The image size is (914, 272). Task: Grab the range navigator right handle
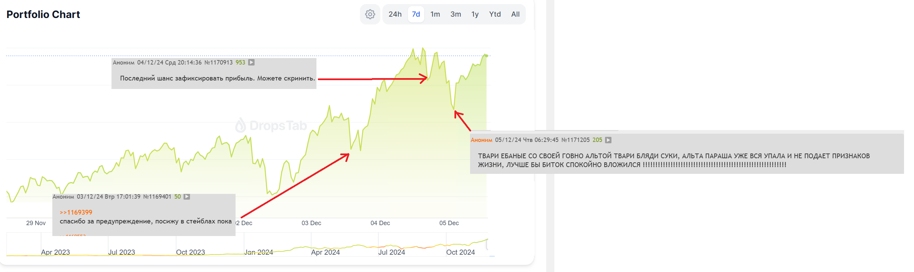click(487, 244)
